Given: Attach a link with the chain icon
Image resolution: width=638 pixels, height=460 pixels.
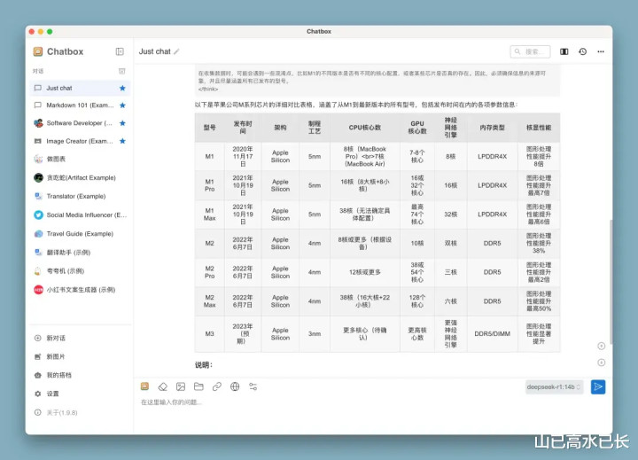Looking at the screenshot, I should pos(217,386).
